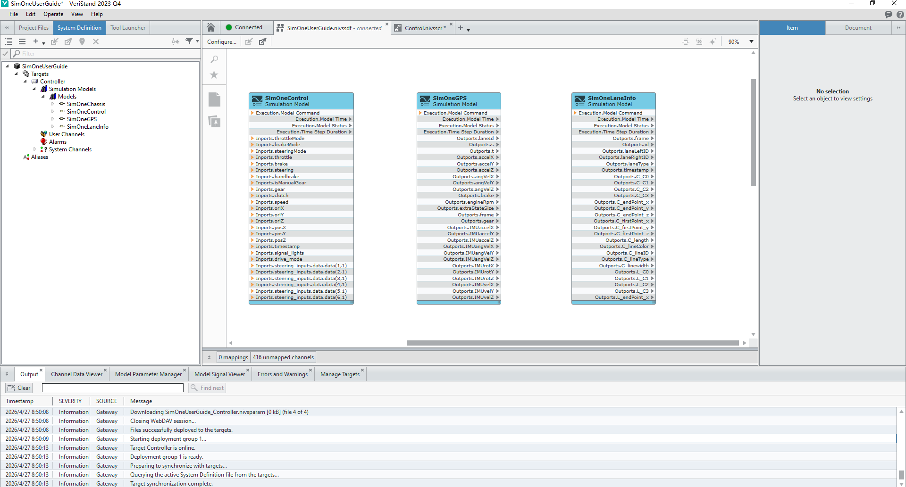Click the favorites star icon on diagram palette
Screen dimensions: 906x487
pos(214,74)
